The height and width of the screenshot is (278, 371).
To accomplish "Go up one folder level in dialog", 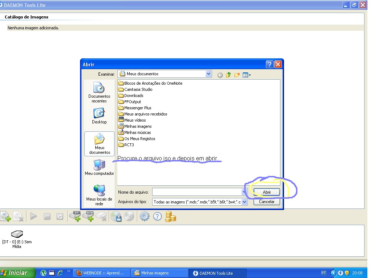I will 229,75.
